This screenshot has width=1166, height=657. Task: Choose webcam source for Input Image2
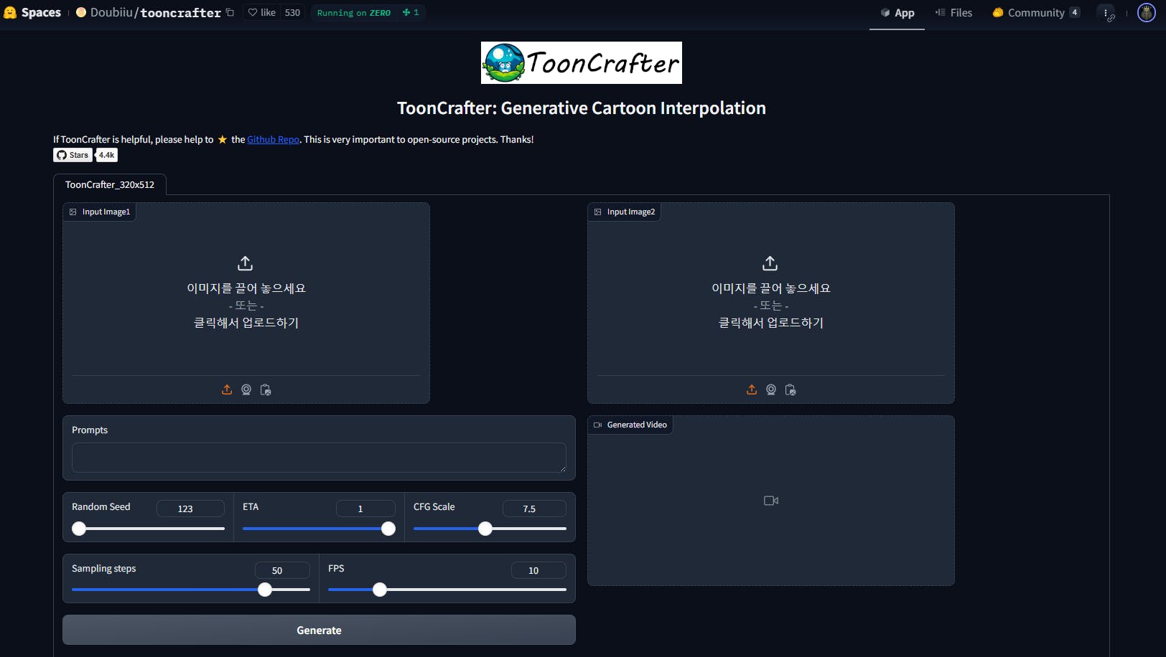771,389
